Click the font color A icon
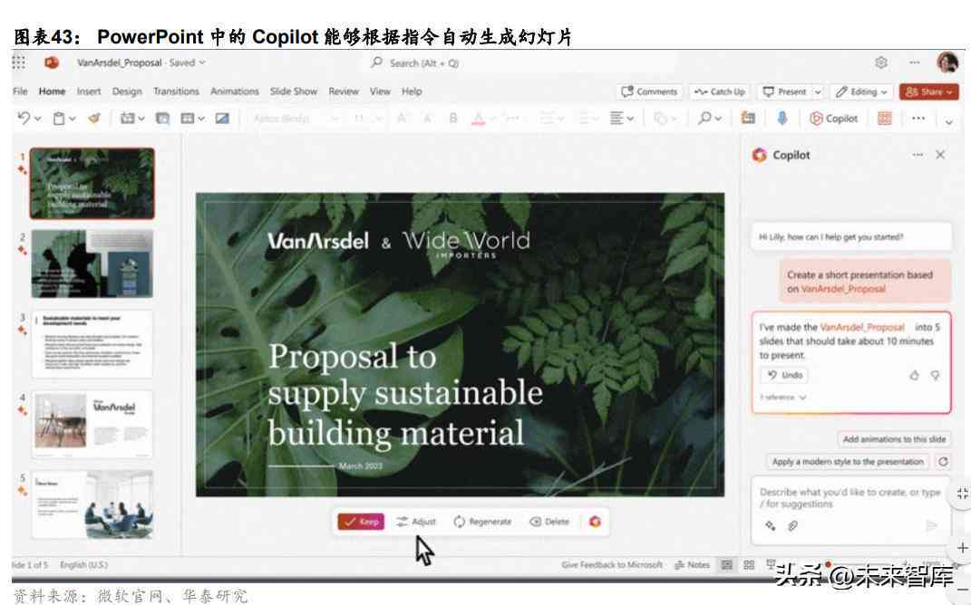Viewport: 971px width, 605px height. [478, 118]
